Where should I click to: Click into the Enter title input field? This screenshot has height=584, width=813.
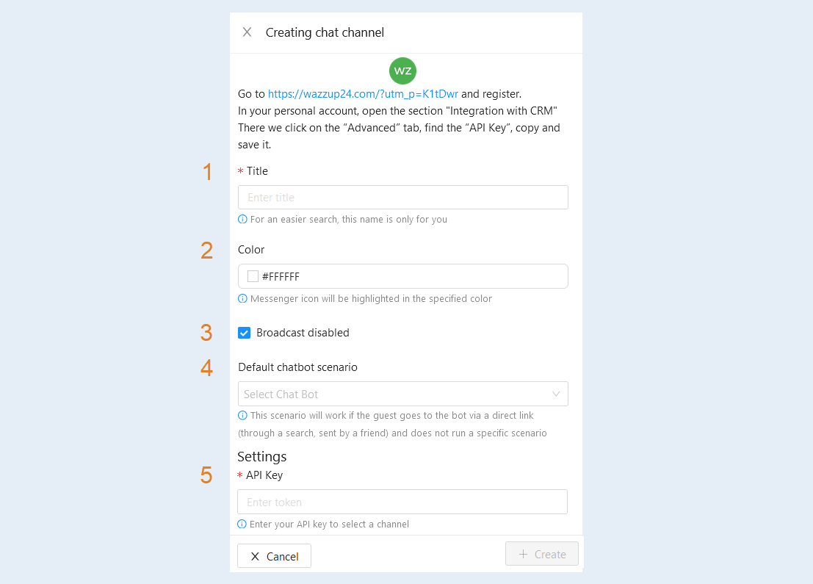point(403,197)
